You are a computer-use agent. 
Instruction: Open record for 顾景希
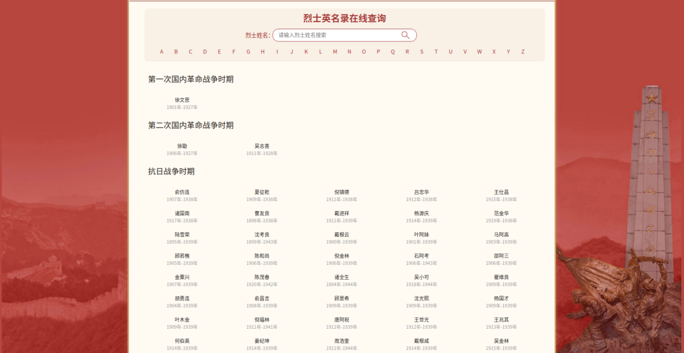(x=342, y=298)
